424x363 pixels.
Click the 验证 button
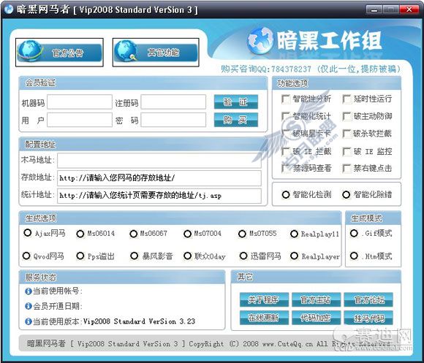(x=236, y=102)
